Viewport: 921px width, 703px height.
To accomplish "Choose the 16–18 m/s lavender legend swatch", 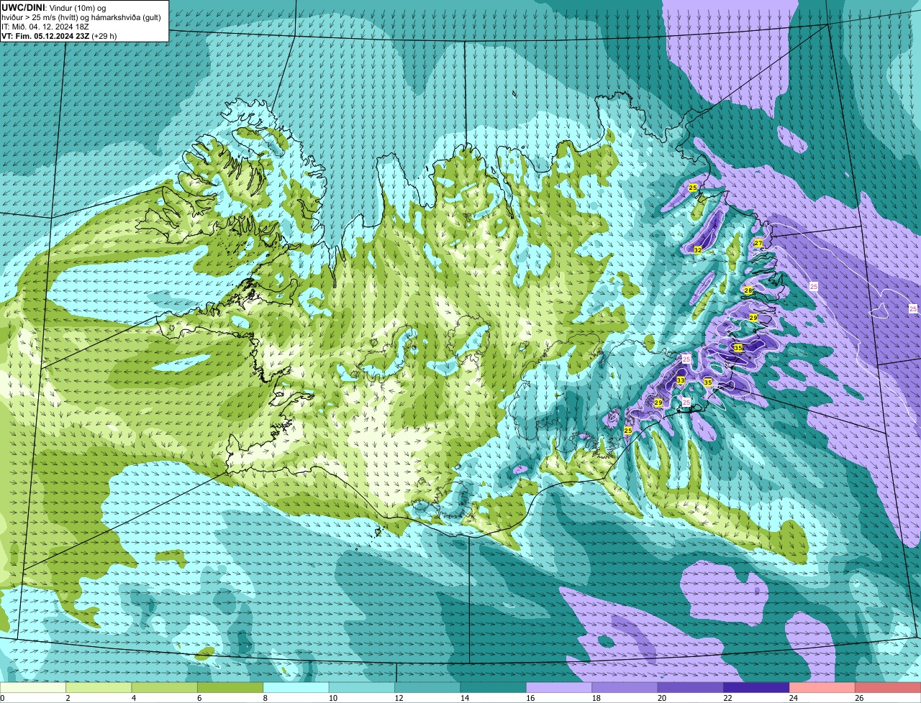I will [559, 687].
